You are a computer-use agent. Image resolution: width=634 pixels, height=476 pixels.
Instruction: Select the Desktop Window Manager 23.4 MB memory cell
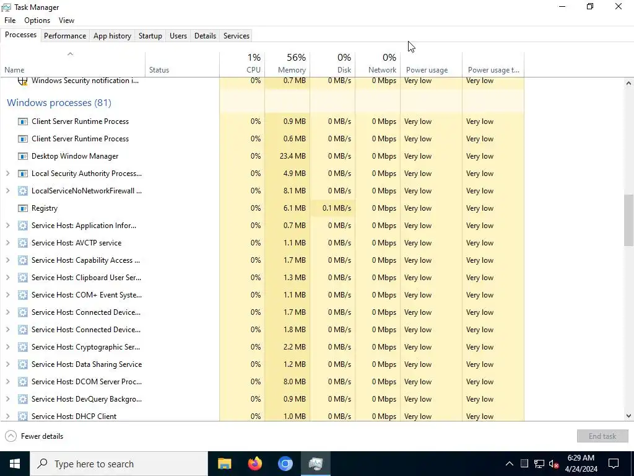pyautogui.click(x=287, y=156)
